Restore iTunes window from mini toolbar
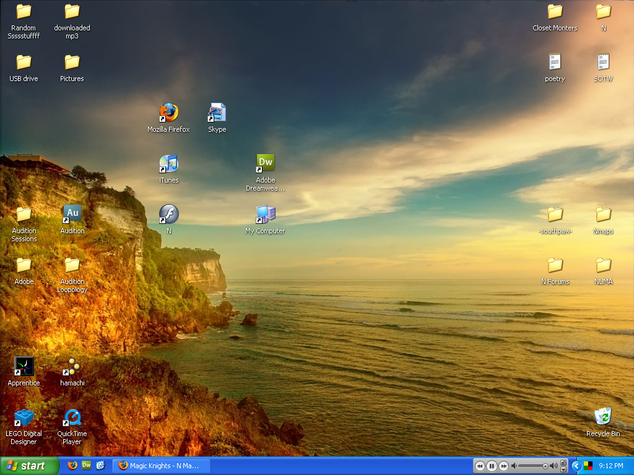The width and height of the screenshot is (634, 475). (563, 463)
